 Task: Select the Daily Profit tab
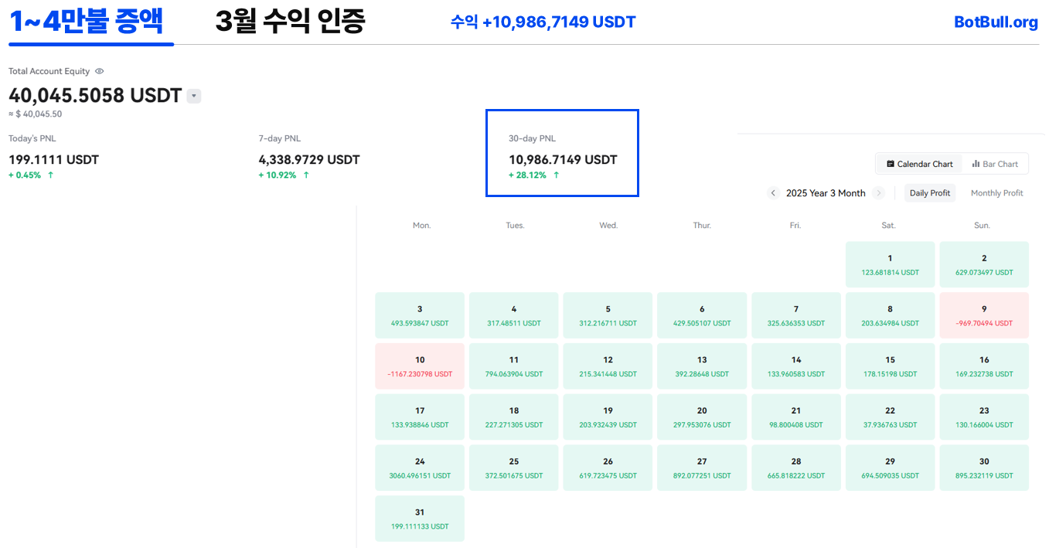(x=929, y=193)
